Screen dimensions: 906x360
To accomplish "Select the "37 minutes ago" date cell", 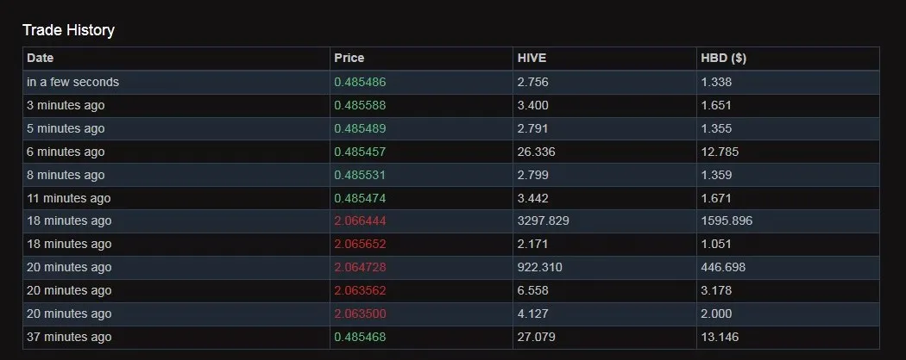I will click(x=69, y=338).
